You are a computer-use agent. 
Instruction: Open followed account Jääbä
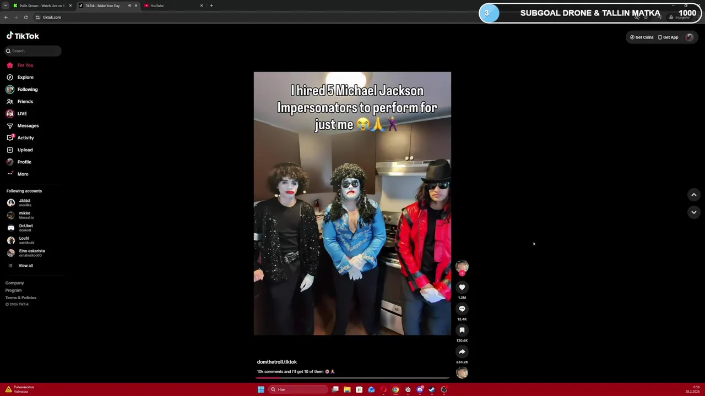[25, 202]
